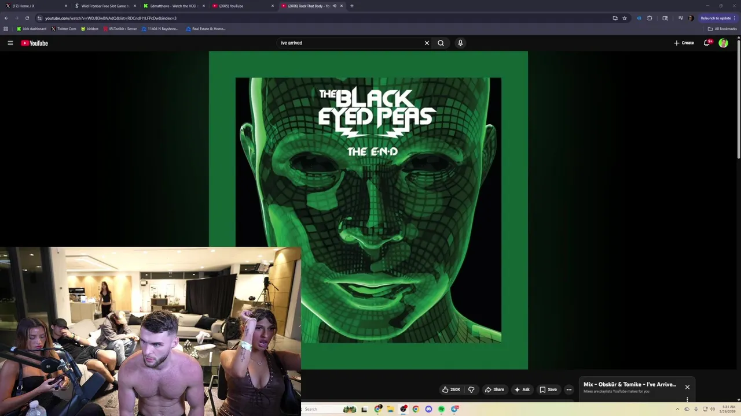Click install-app icon in address bar
Image resolution: width=741 pixels, height=416 pixels.
pyautogui.click(x=615, y=18)
